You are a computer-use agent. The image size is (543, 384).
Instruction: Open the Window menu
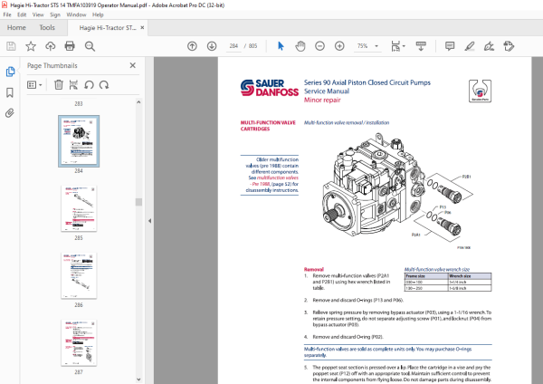coord(76,14)
